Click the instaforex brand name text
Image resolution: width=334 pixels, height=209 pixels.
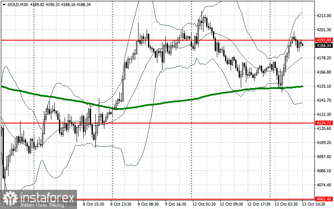click(x=47, y=197)
